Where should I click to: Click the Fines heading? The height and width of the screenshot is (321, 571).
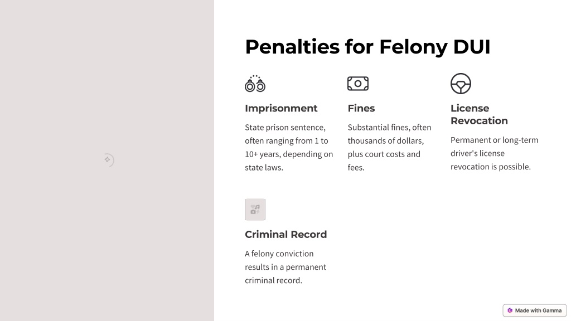pos(361,108)
